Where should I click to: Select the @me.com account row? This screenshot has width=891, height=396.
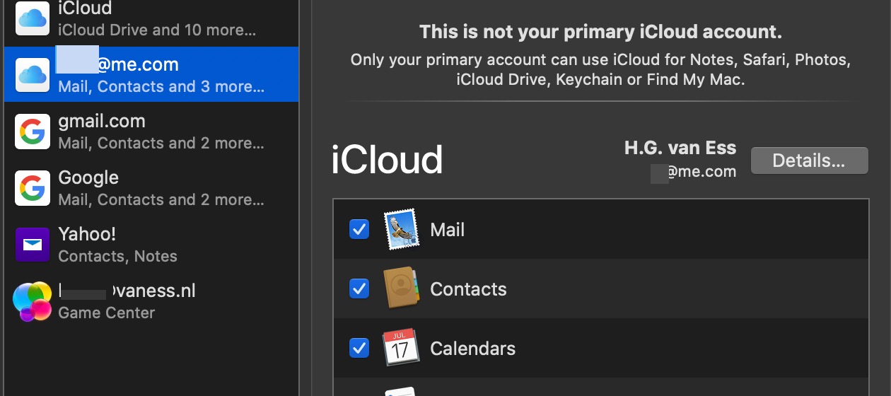pyautogui.click(x=151, y=74)
